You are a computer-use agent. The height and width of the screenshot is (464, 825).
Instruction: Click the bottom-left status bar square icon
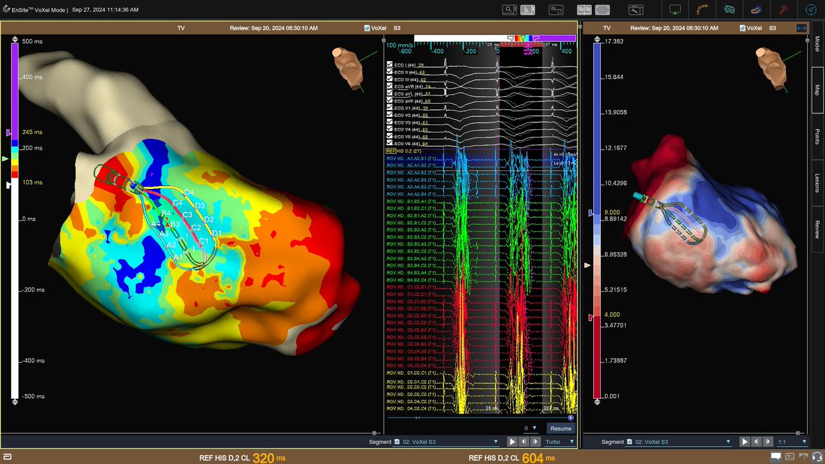point(7,457)
